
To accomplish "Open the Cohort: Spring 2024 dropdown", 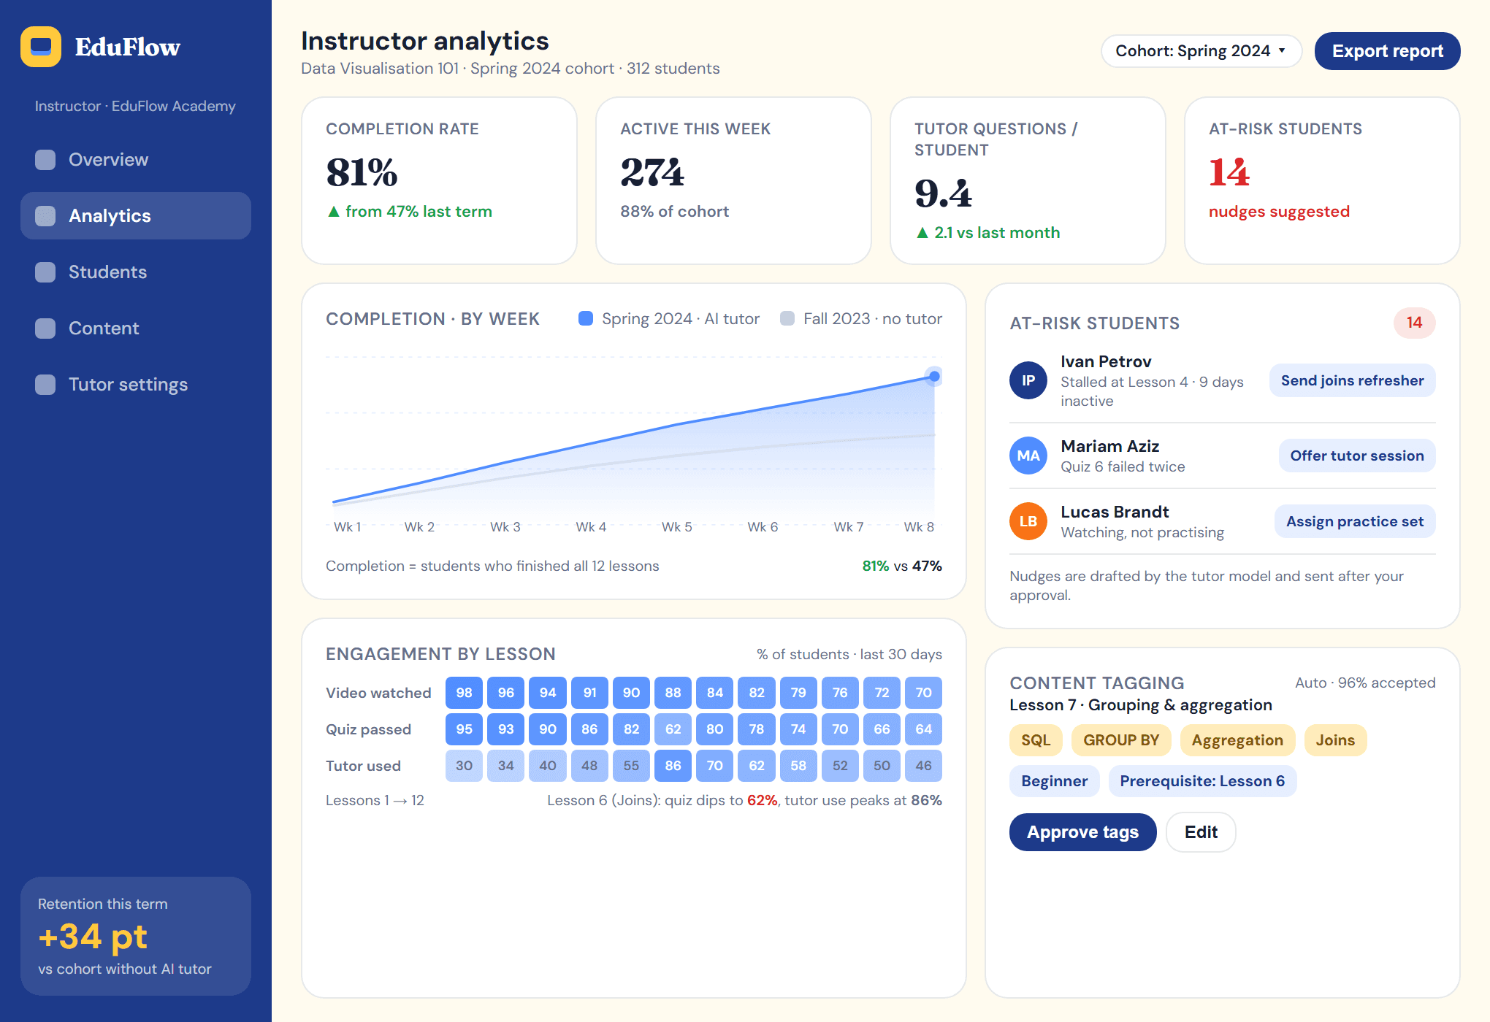I will click(x=1201, y=51).
